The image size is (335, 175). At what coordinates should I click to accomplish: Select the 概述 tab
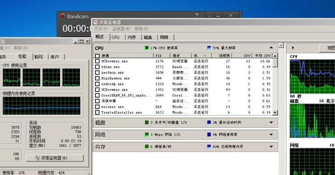101,37
